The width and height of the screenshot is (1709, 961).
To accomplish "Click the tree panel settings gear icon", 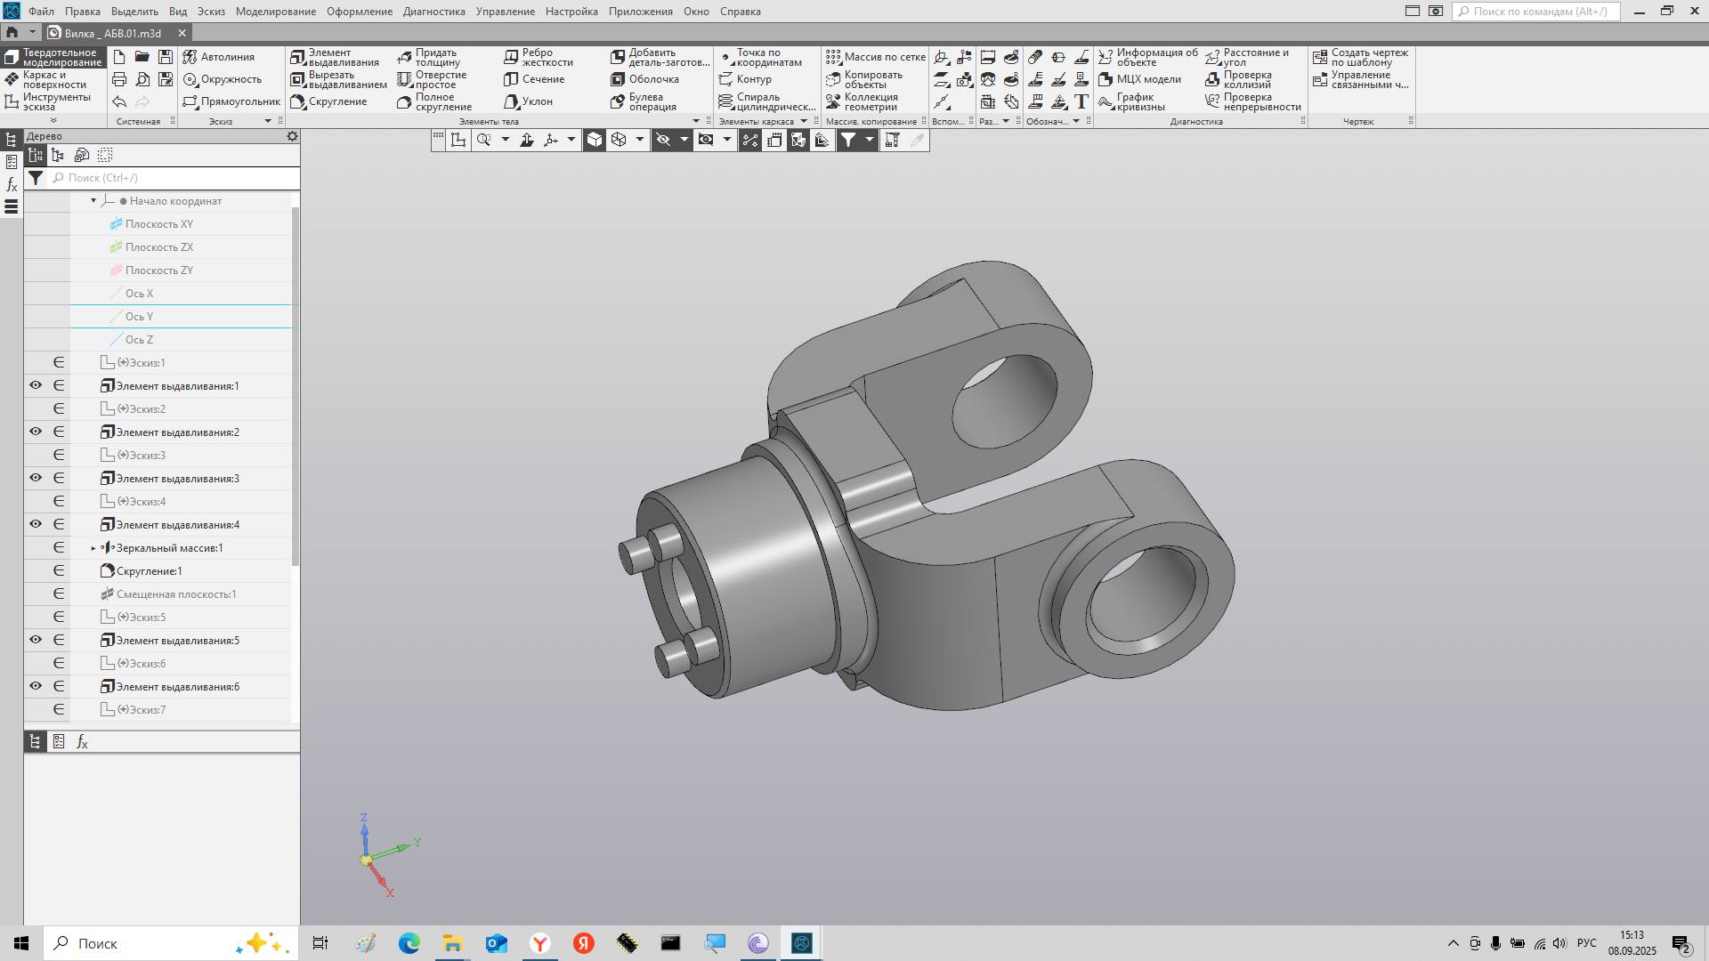I will click(x=292, y=137).
